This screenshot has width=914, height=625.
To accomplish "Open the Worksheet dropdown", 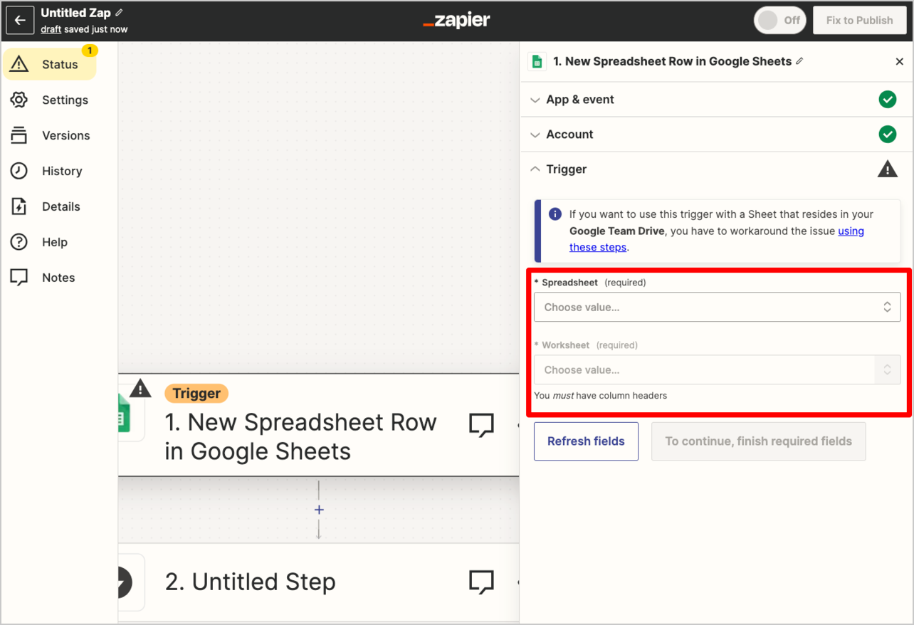I will click(x=717, y=370).
